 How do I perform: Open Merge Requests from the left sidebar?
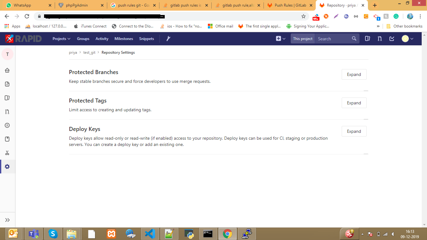coord(7,112)
